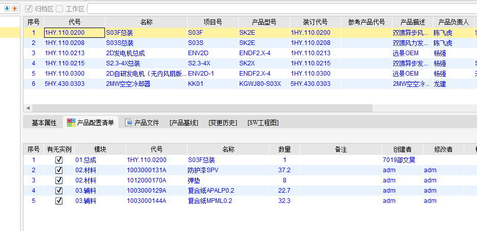Click the search input field at top
The image size is (477, 231).
(x=282, y=9)
